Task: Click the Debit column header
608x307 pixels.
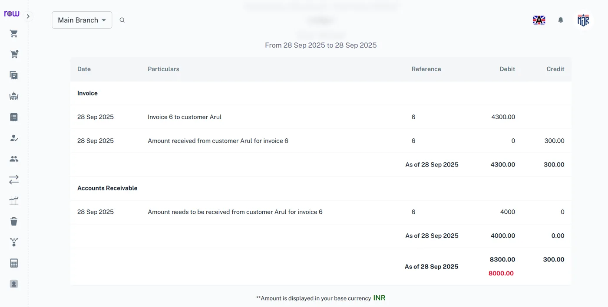Action: 507,69
